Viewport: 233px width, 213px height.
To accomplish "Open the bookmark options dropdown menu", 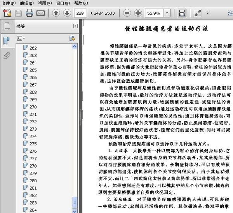I will click(x=21, y=38).
